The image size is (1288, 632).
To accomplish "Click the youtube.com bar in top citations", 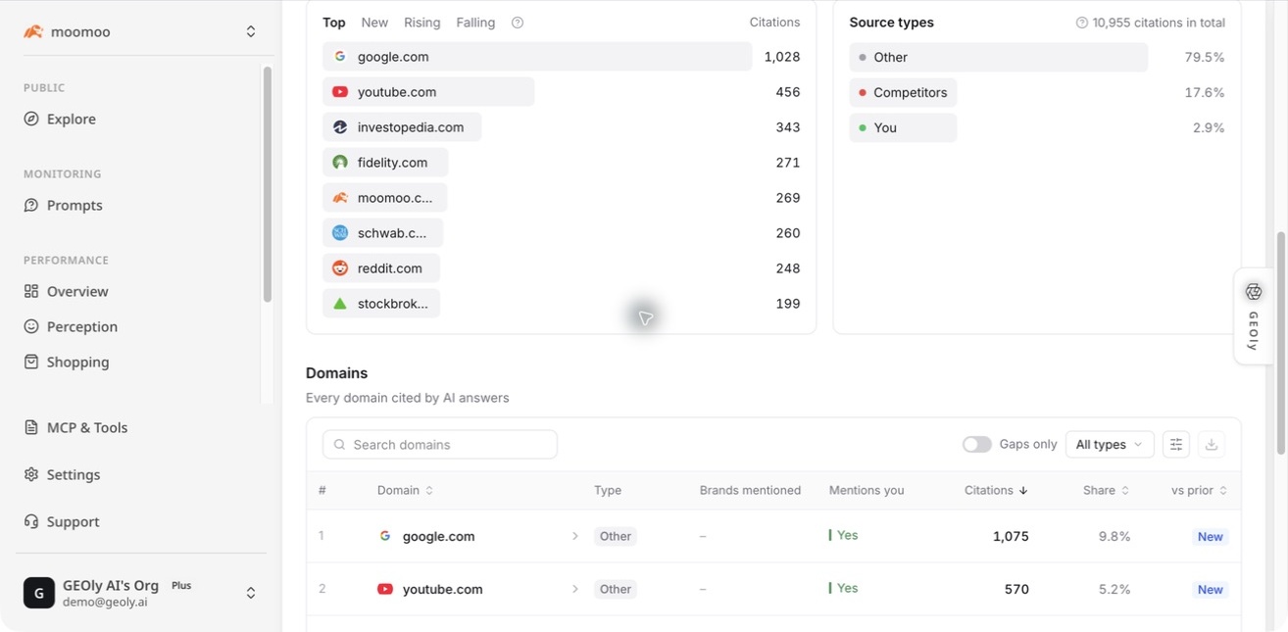I will [428, 92].
